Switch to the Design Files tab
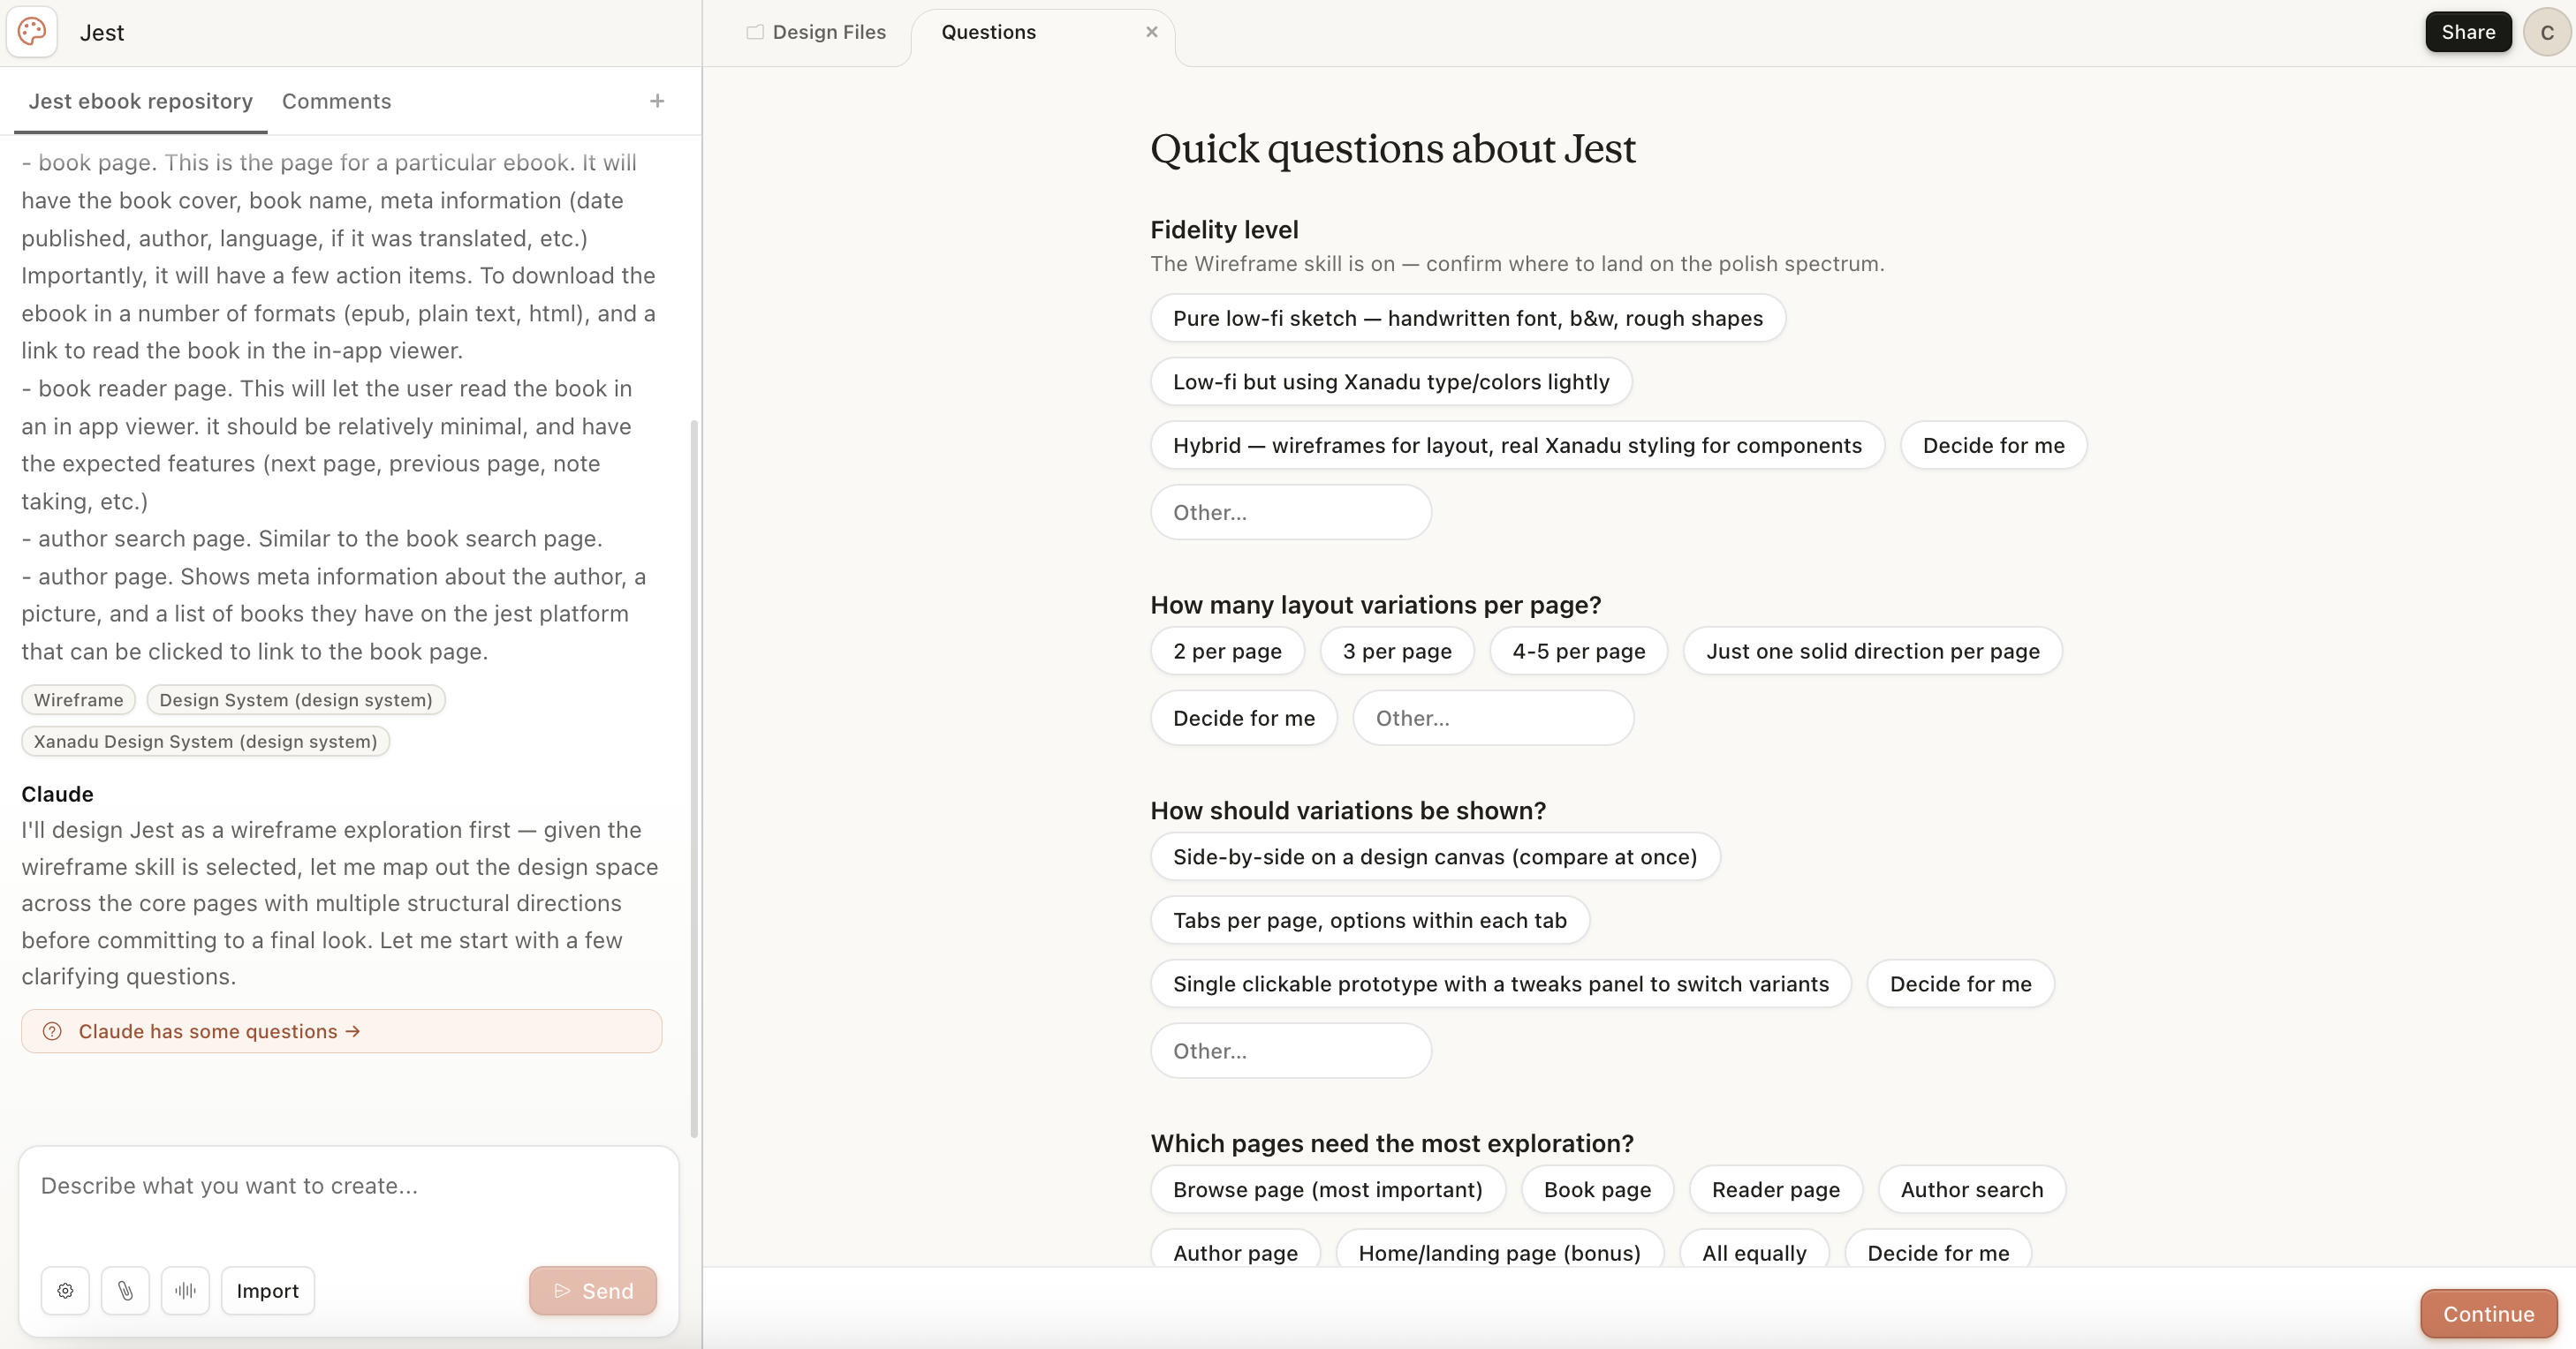Viewport: 2576px width, 1349px height. click(x=816, y=32)
